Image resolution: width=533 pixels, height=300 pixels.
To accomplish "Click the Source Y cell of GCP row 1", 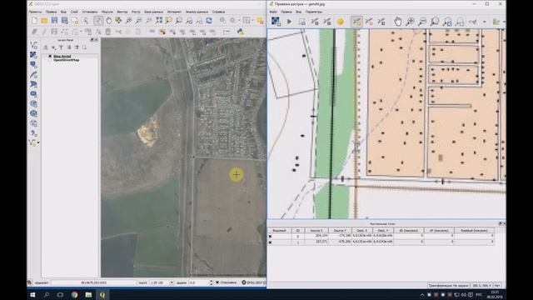I will coord(340,242).
